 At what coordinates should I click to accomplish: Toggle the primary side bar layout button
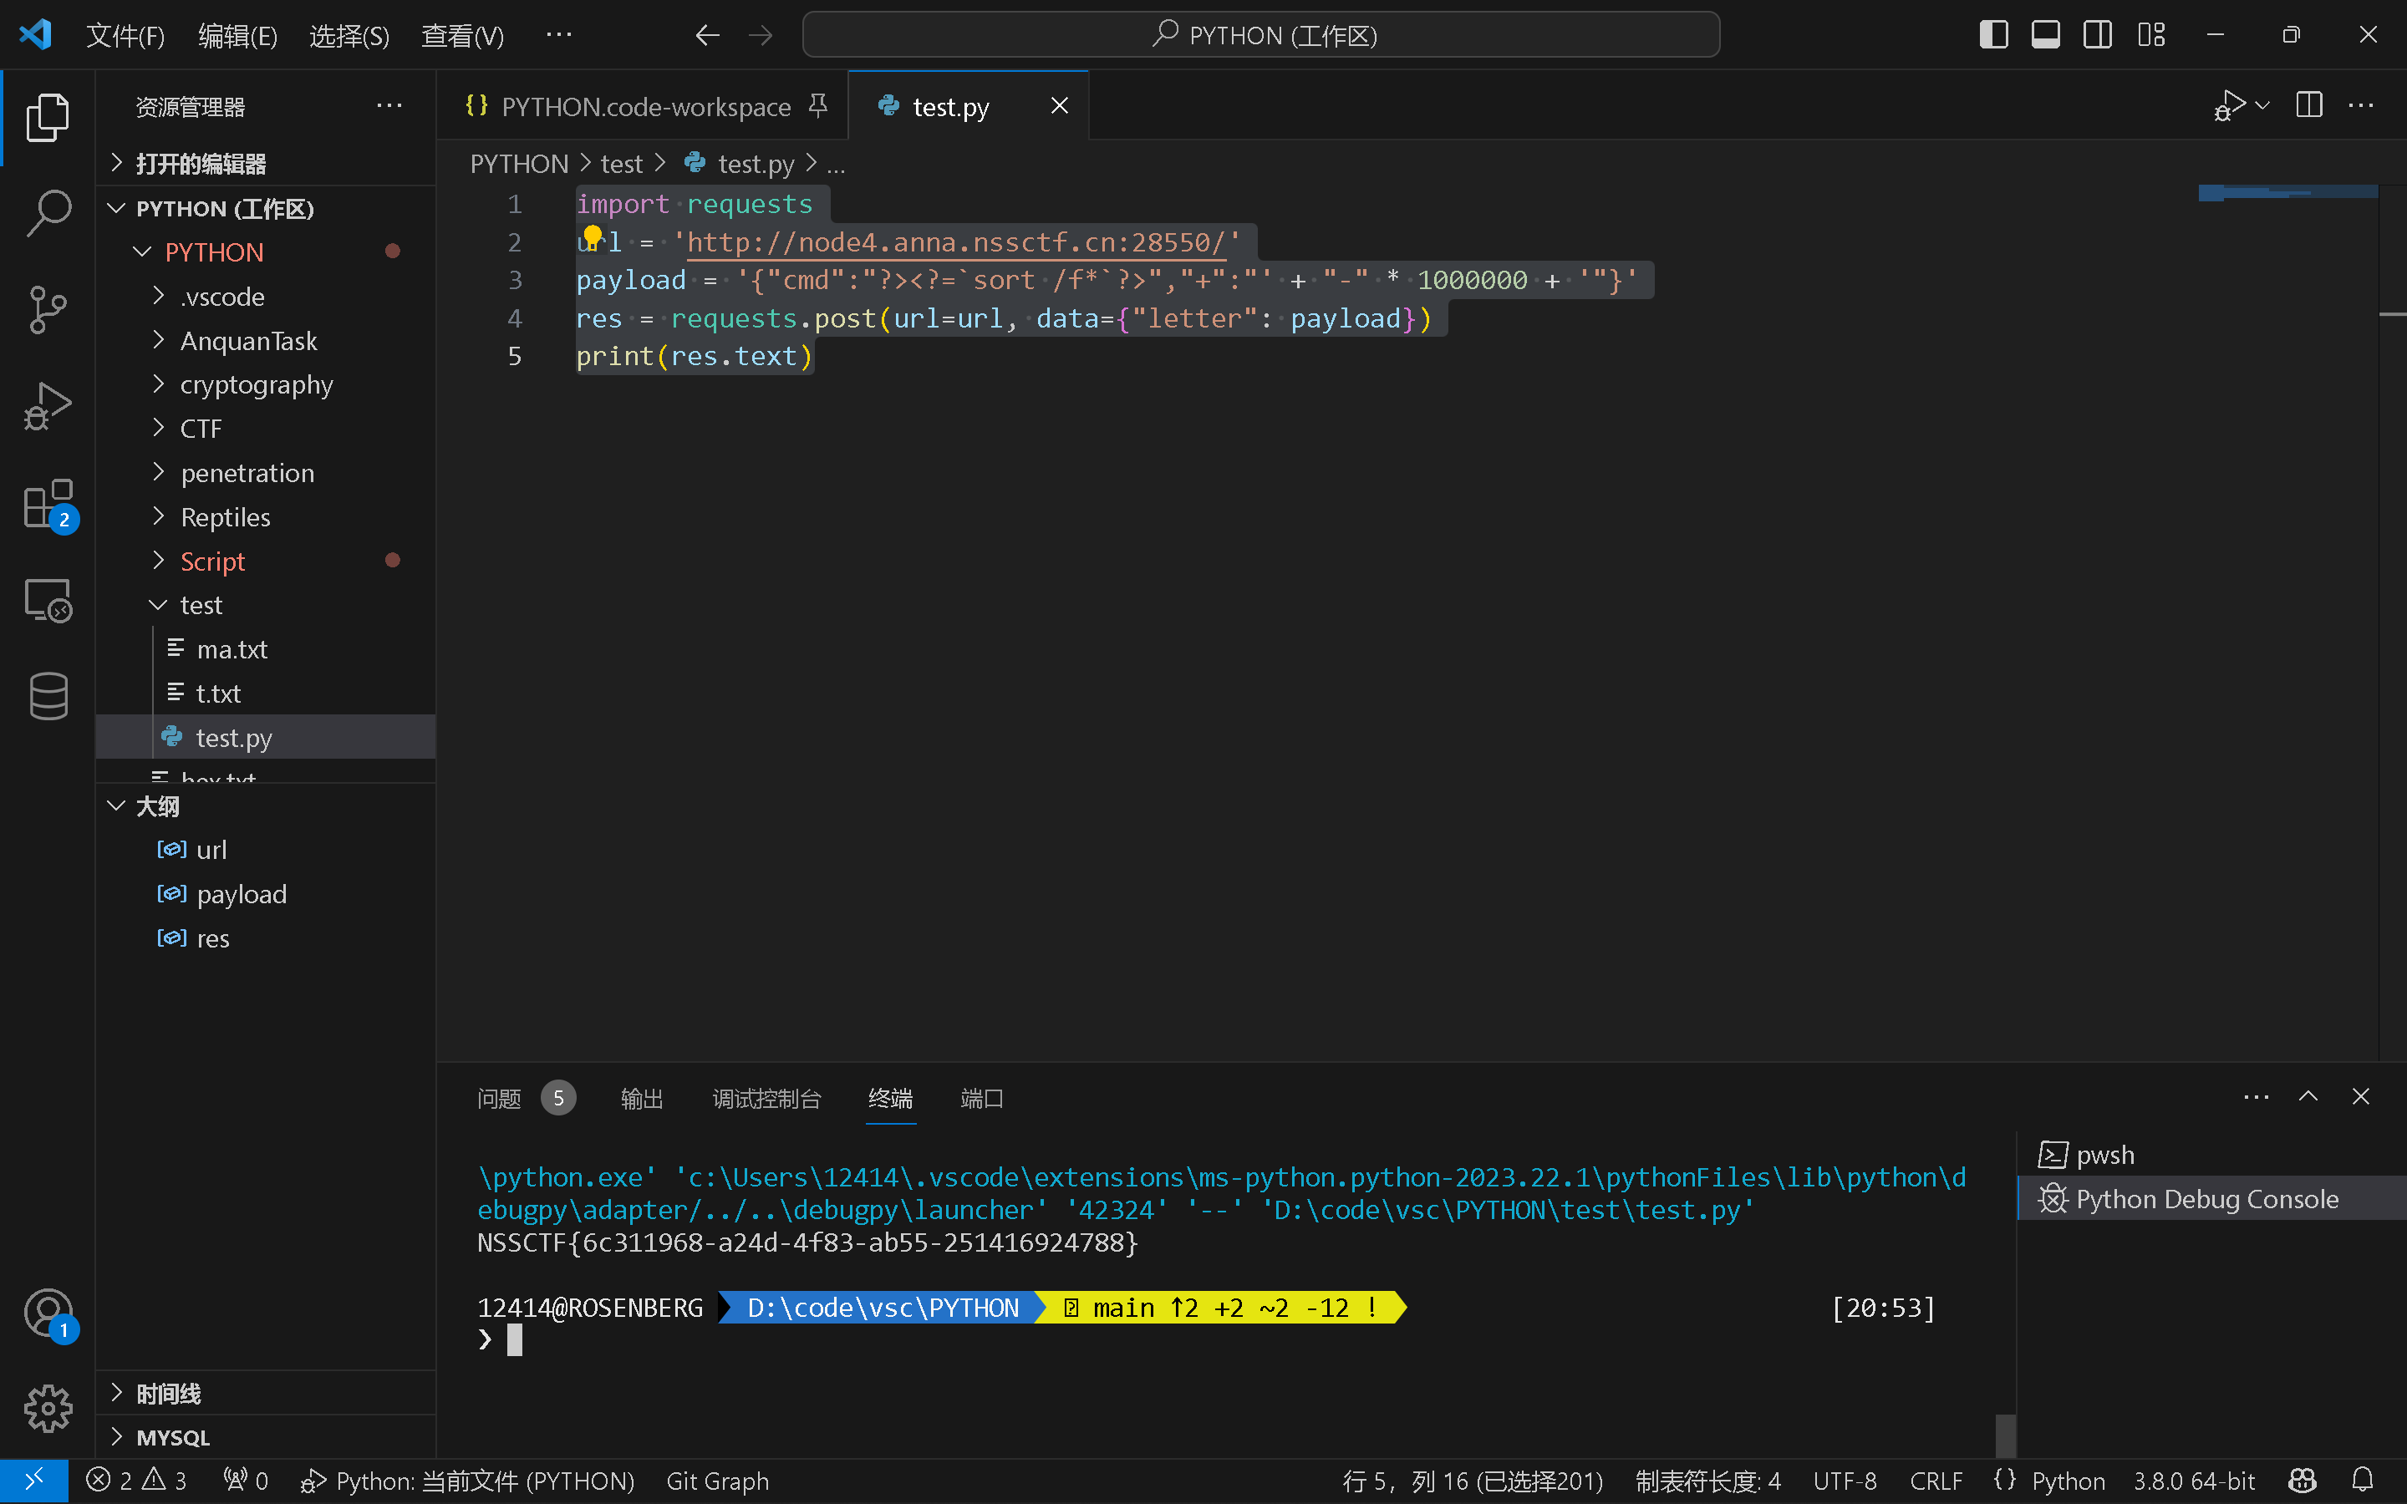click(x=1993, y=35)
